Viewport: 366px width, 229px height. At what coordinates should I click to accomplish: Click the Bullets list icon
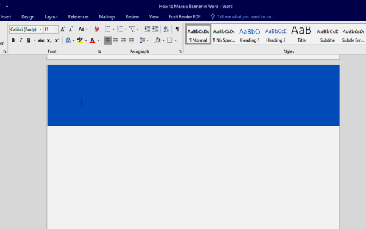click(x=107, y=29)
